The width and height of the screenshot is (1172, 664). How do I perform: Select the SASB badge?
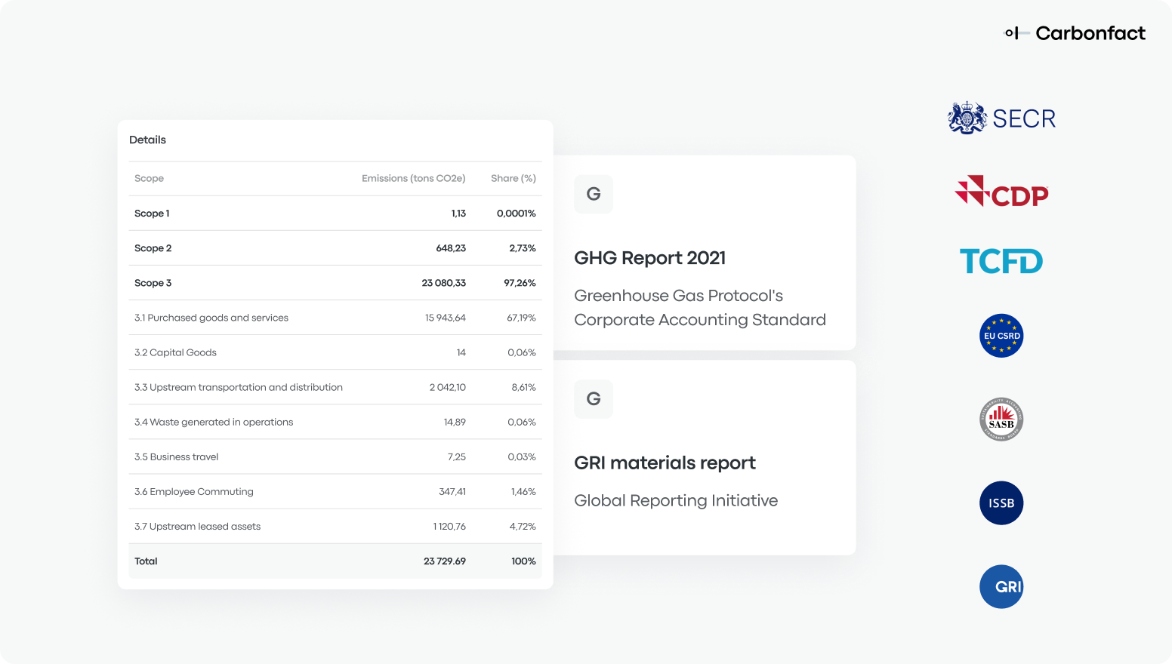click(1001, 420)
